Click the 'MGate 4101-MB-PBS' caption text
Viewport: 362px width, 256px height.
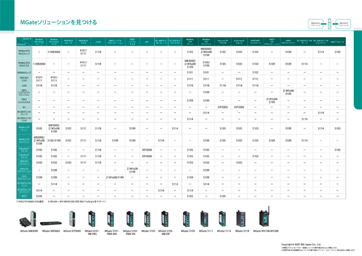(x=92, y=232)
